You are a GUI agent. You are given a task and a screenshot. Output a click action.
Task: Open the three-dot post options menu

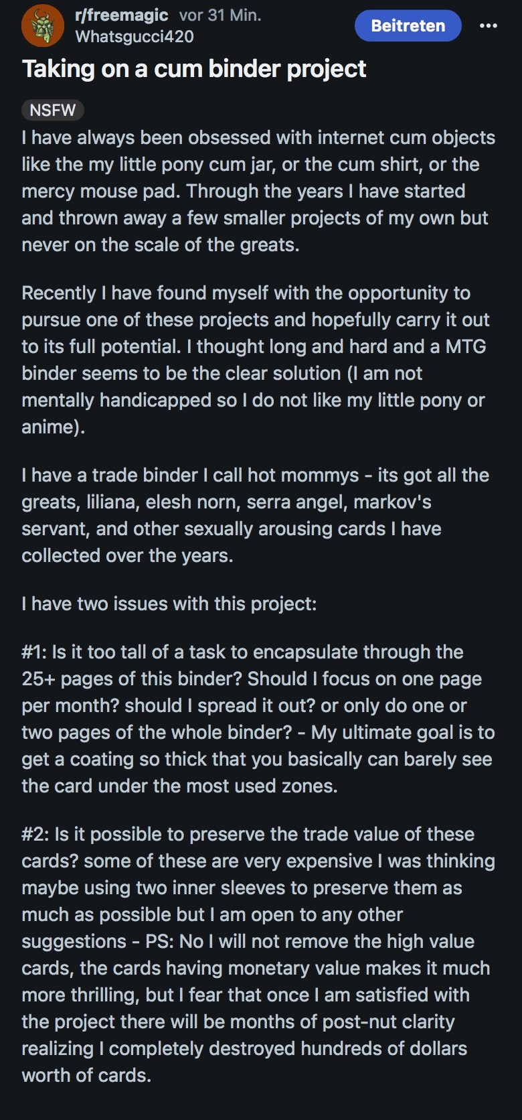click(x=489, y=25)
